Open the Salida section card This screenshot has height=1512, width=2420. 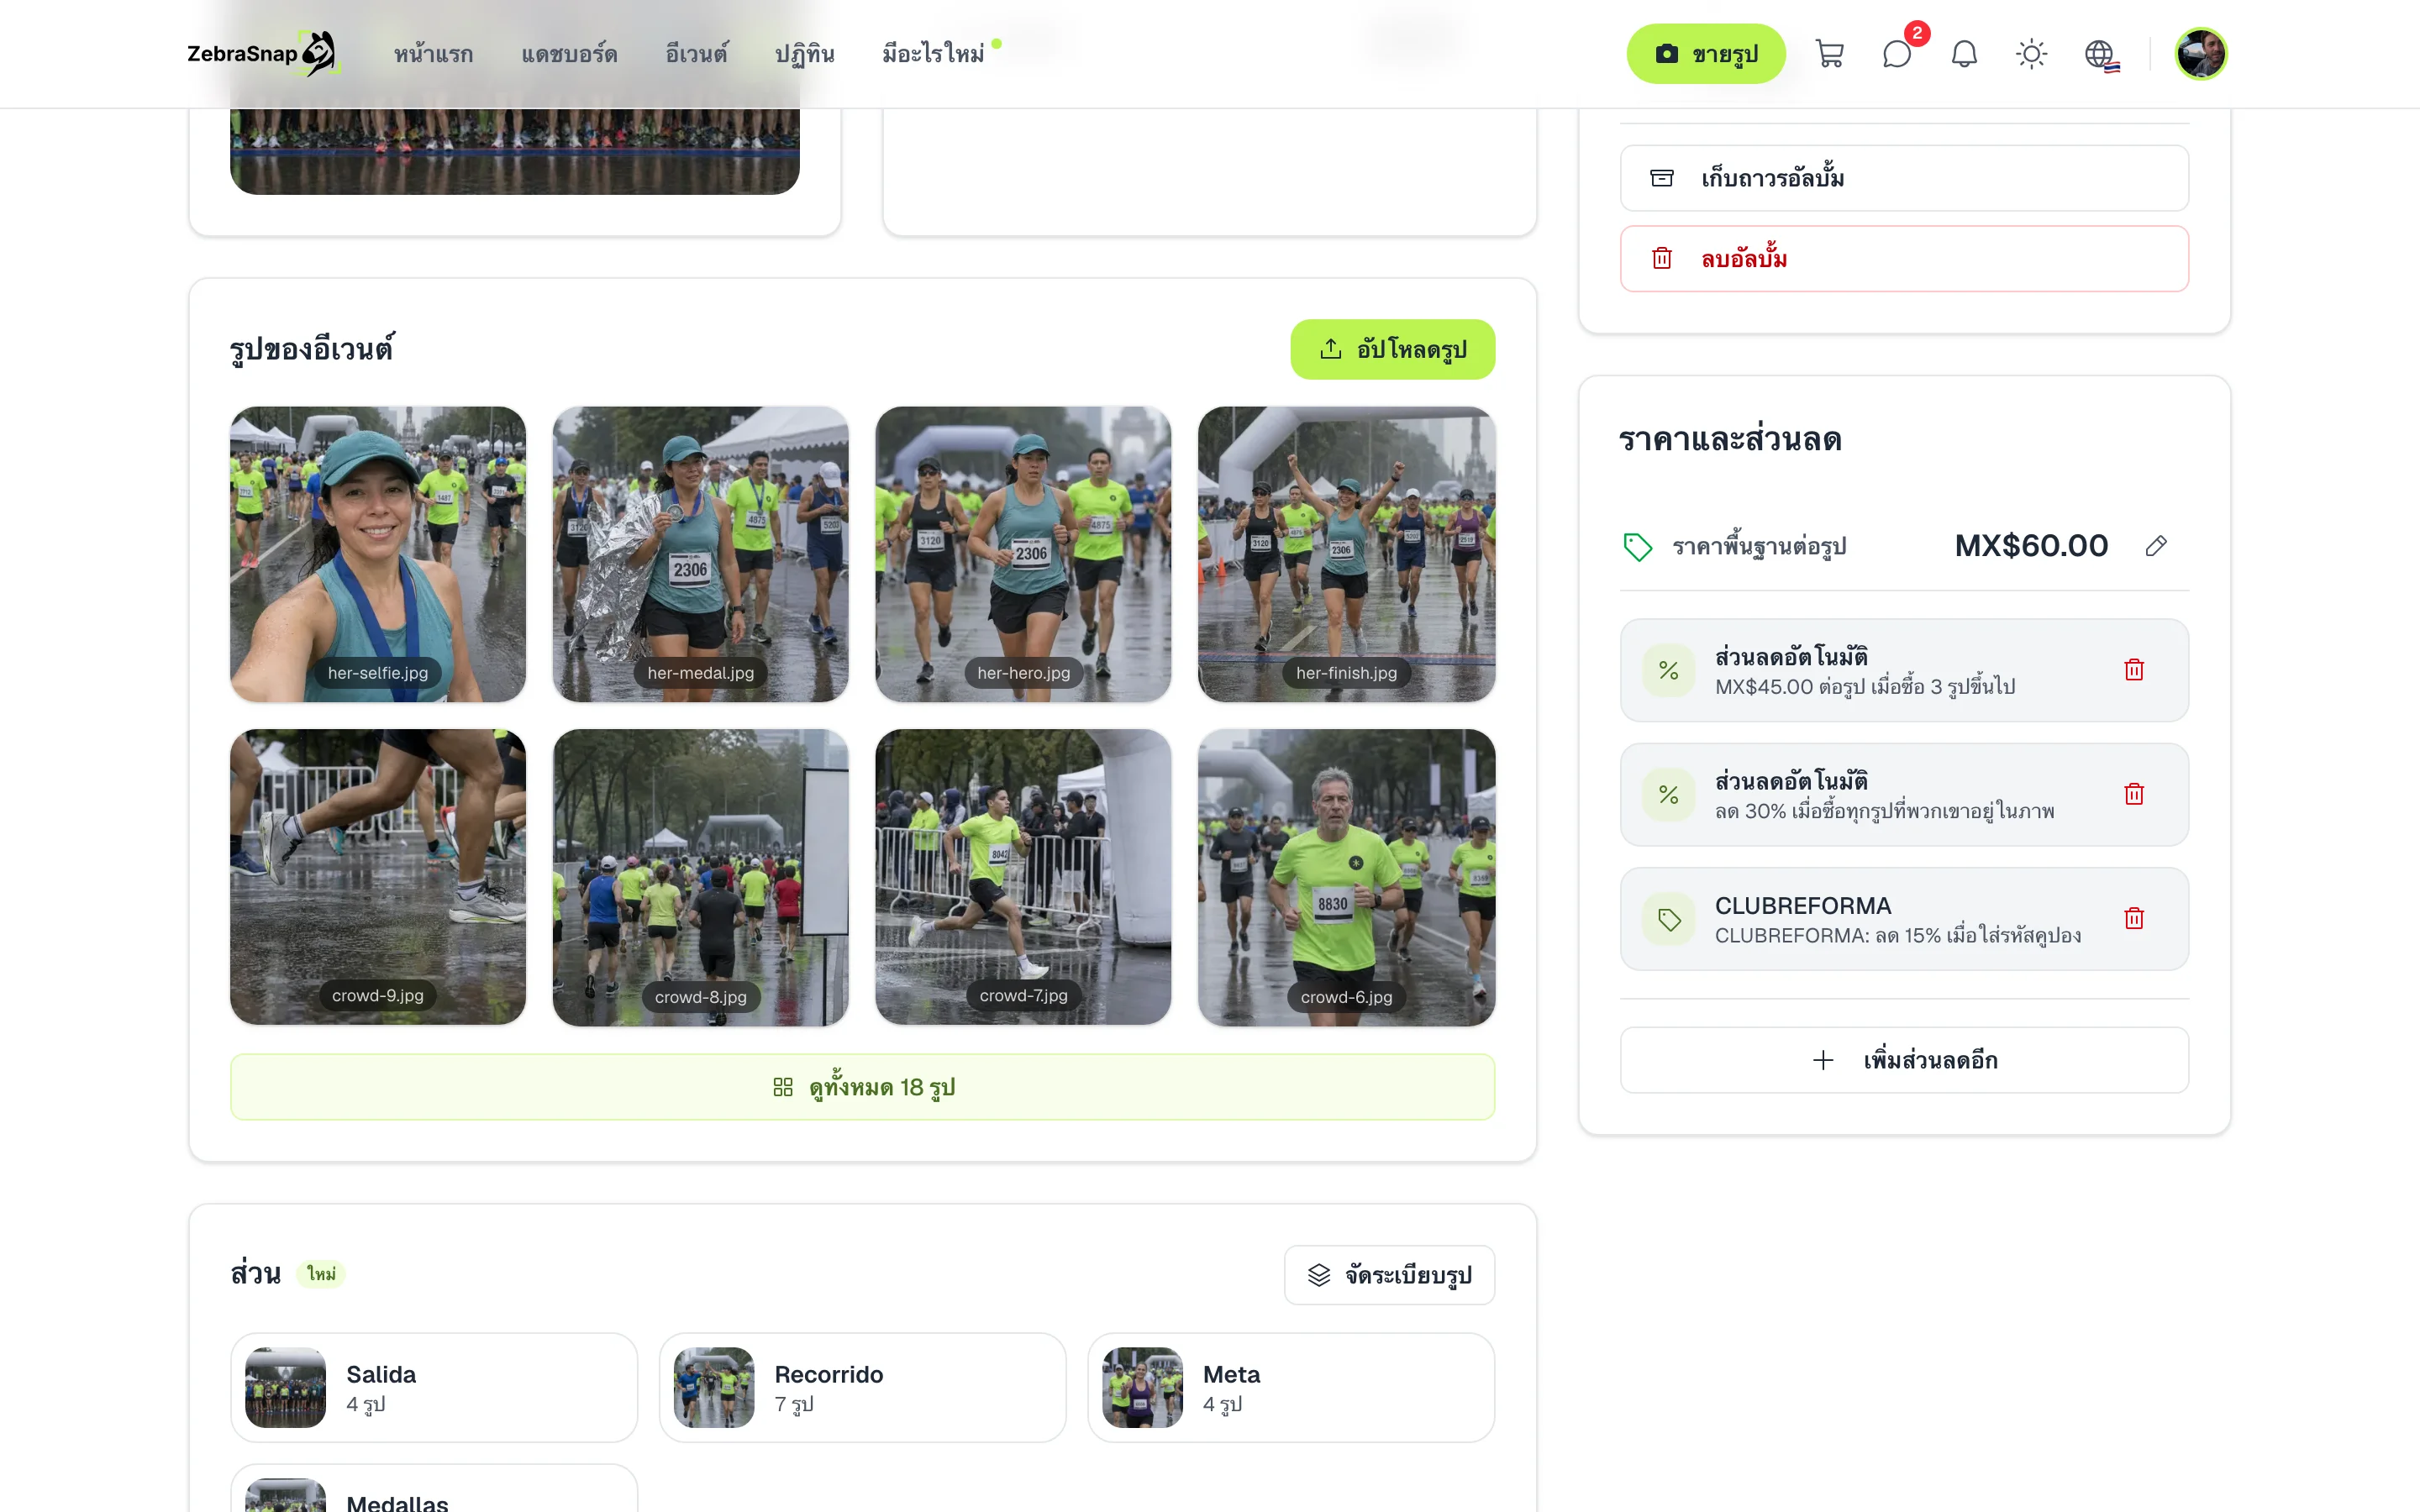[x=434, y=1388]
